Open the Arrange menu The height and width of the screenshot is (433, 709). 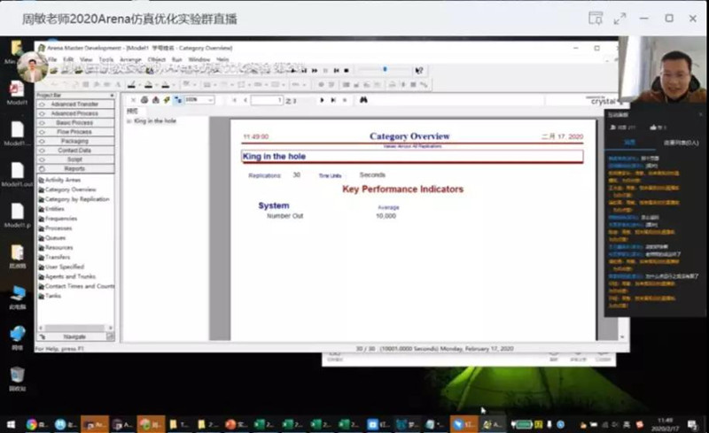tap(131, 59)
